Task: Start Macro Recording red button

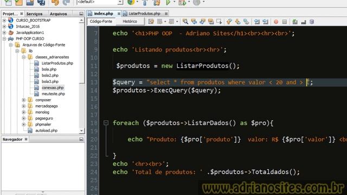Action: click(276, 22)
